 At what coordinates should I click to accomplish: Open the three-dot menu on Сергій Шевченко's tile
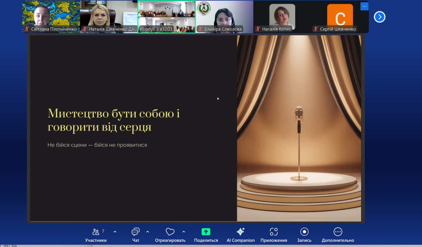tap(364, 6)
